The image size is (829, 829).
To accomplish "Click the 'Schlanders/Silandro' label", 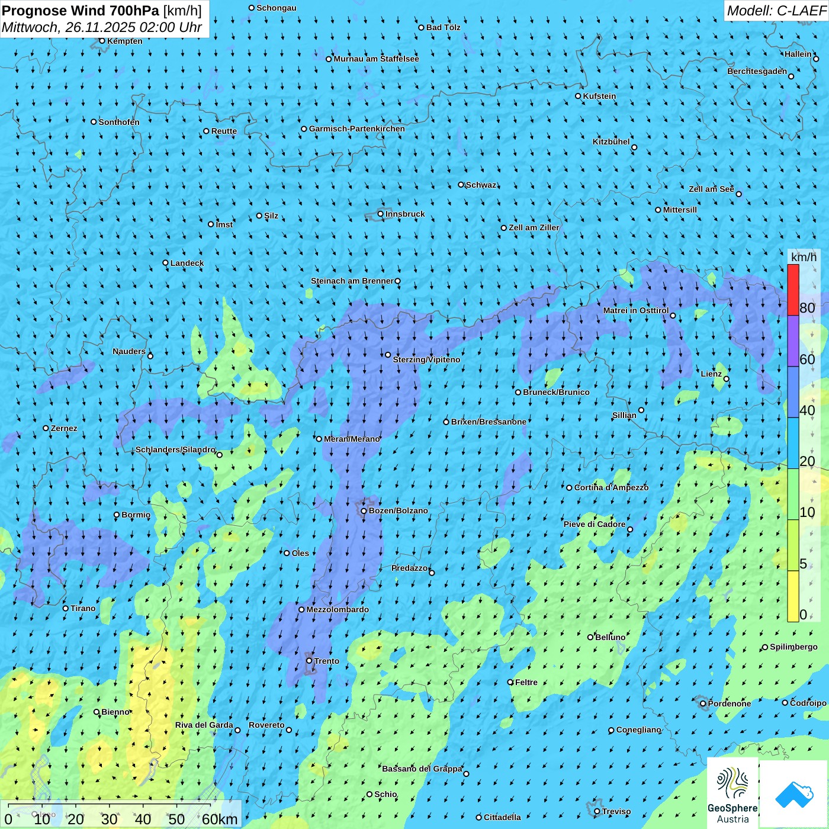I will [175, 449].
